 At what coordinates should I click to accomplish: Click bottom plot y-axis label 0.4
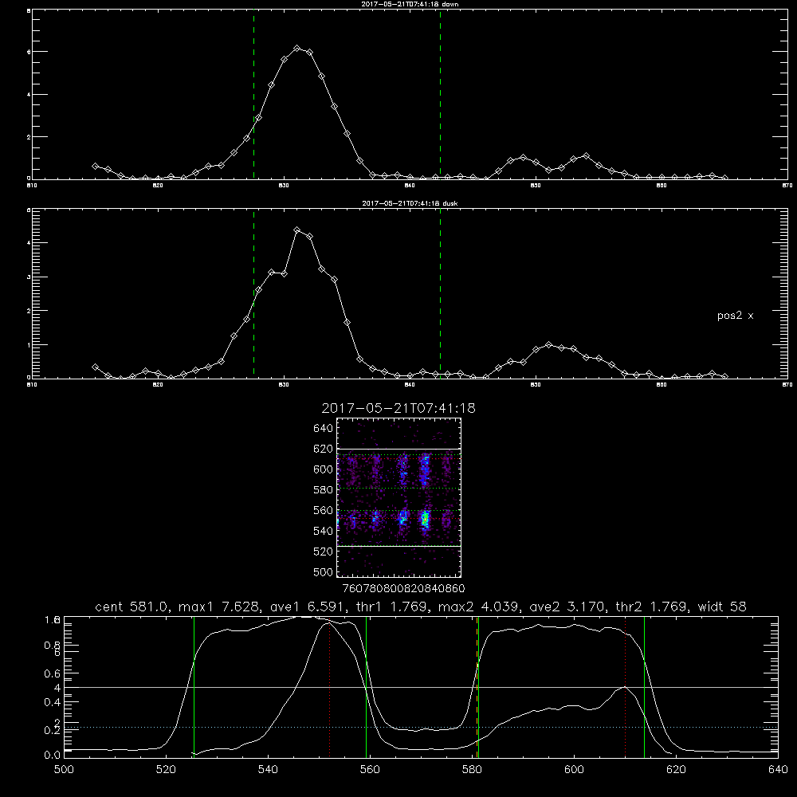point(53,702)
